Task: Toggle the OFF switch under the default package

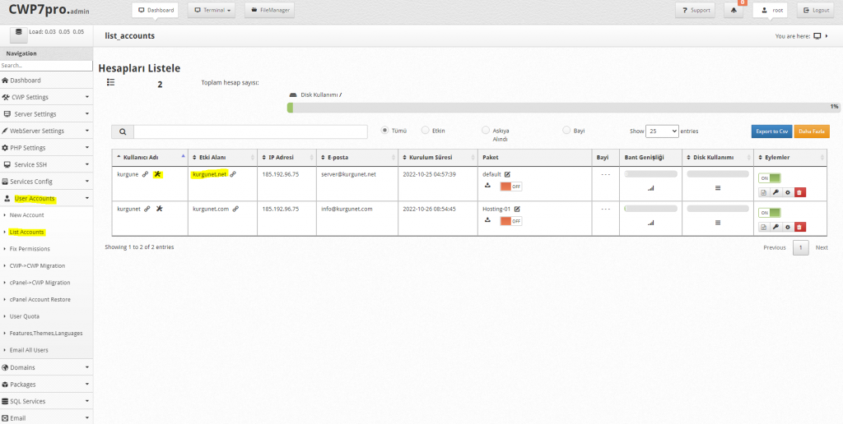Action: (x=510, y=187)
